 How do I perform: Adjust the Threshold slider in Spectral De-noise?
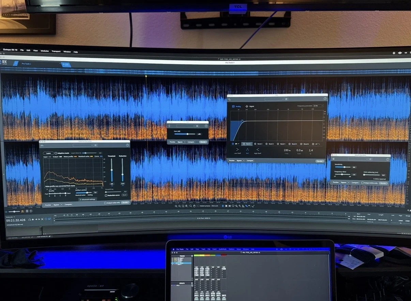point(112,170)
